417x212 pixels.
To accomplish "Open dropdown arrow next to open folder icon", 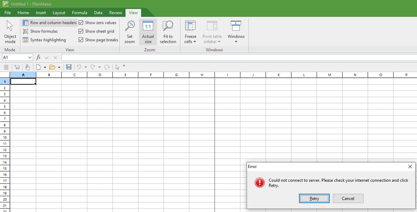I will tap(59, 67).
